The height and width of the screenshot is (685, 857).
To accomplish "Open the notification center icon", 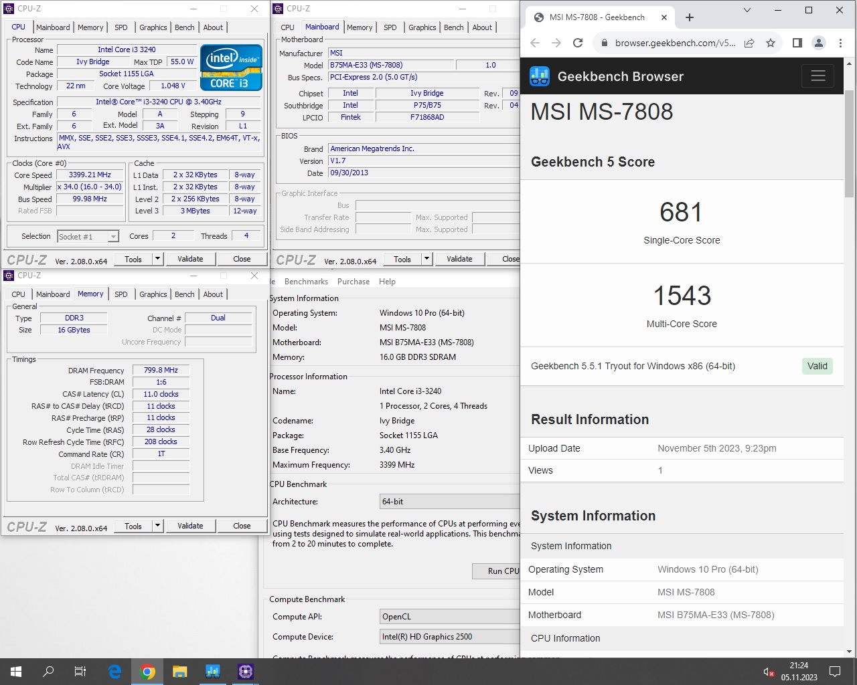I will click(835, 672).
